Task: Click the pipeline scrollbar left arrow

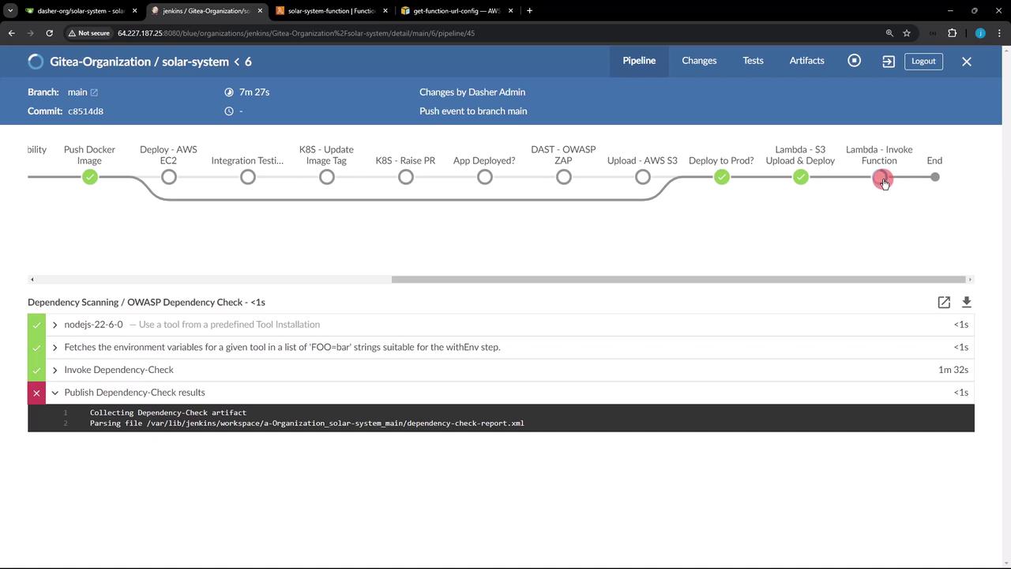Action: (x=32, y=279)
